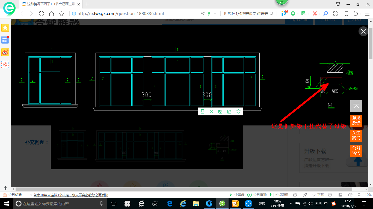373x209 pixels.
Task: Open the translation tool icon
Action: pos(304,13)
